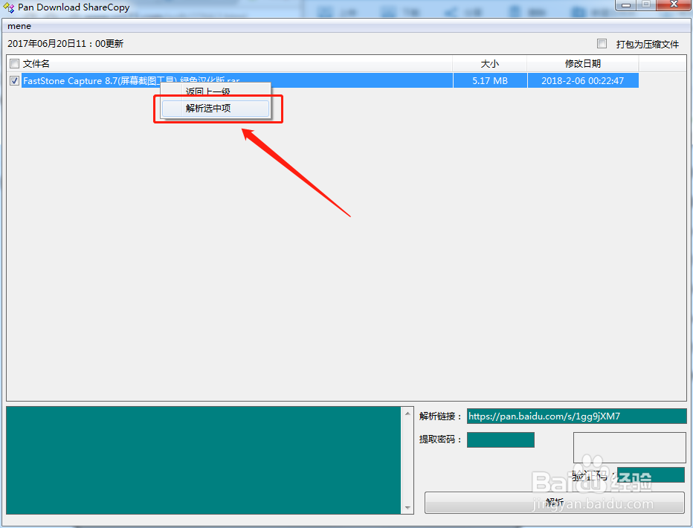Click the 验证码 captcha input box
The image size is (693, 528).
(x=651, y=474)
